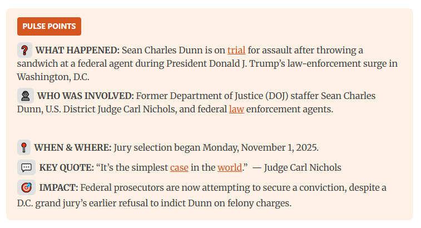Click the red question mark icon
Screen dimensions: 421x228
click(x=24, y=50)
